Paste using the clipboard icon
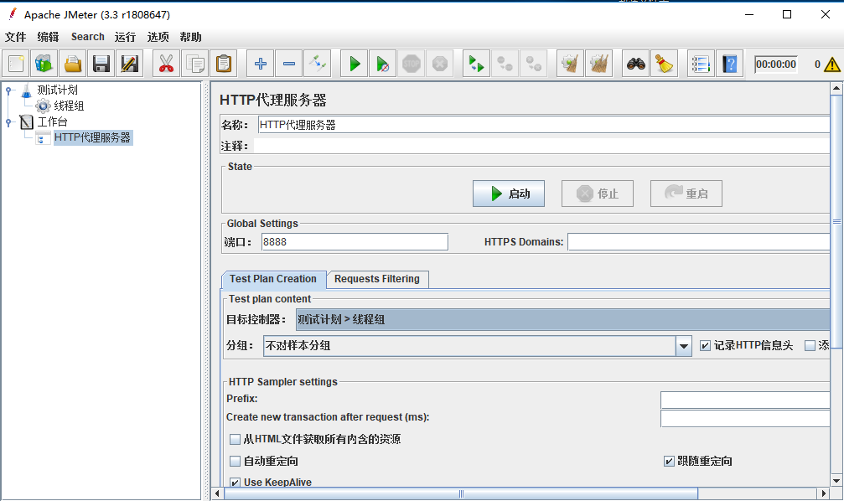Viewport: 844px width, 501px height. 224,64
